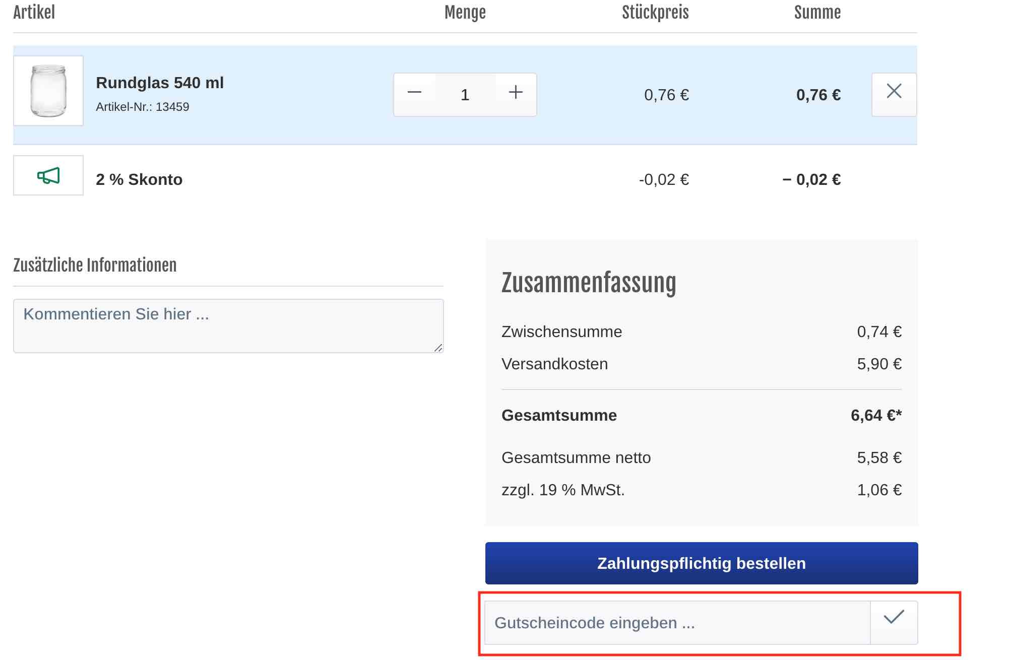The image size is (1010, 660).
Task: Click the Stückpreis column header
Action: [x=655, y=13]
